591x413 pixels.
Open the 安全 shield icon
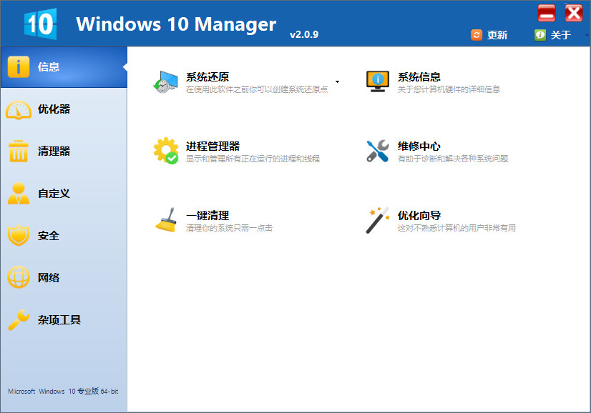click(x=18, y=235)
